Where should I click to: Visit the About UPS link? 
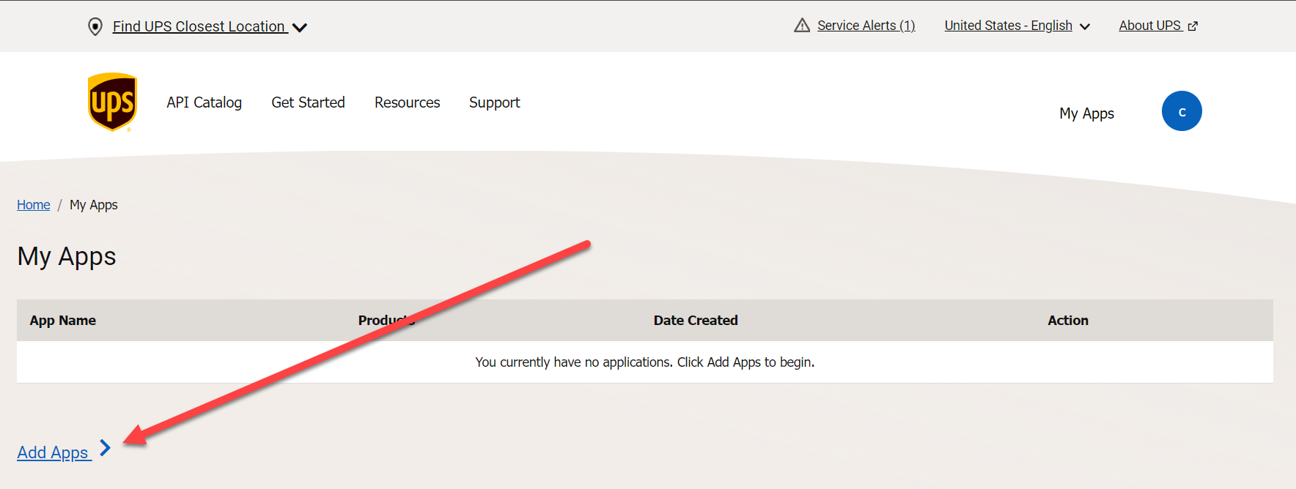(1149, 26)
